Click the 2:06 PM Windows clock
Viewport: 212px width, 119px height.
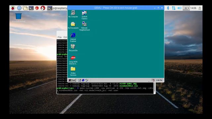[x=159, y=80]
